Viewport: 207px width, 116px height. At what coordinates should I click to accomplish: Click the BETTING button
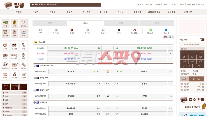click(x=197, y=79)
